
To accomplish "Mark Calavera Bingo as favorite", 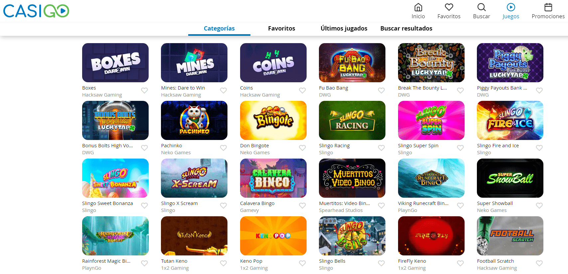I will pyautogui.click(x=302, y=206).
